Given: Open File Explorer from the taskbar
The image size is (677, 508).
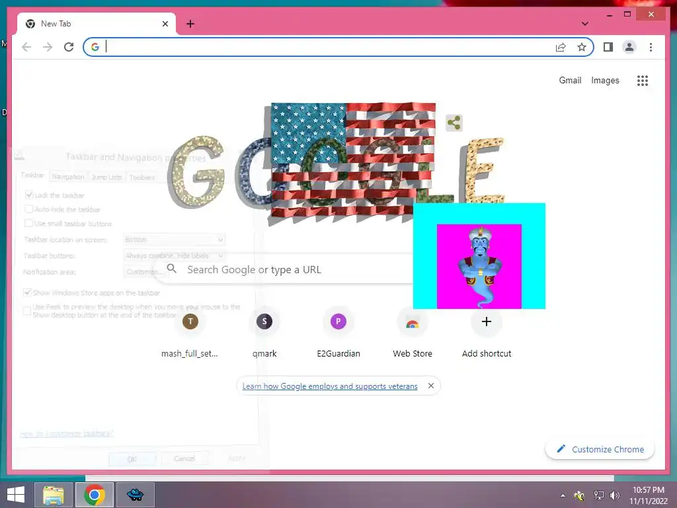Looking at the screenshot, I should click(53, 495).
